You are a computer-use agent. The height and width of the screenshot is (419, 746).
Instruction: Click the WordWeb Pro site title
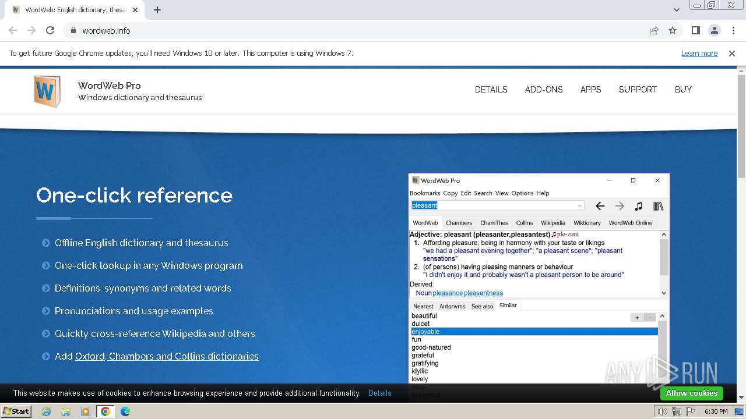[x=110, y=86]
